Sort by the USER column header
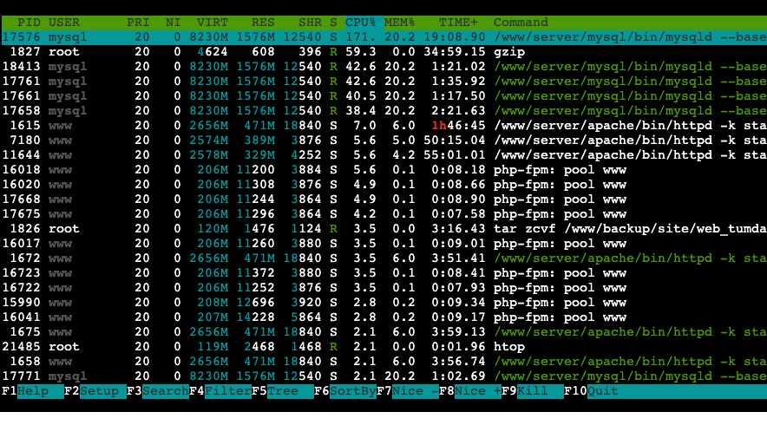The height and width of the screenshot is (425, 767). tap(64, 23)
